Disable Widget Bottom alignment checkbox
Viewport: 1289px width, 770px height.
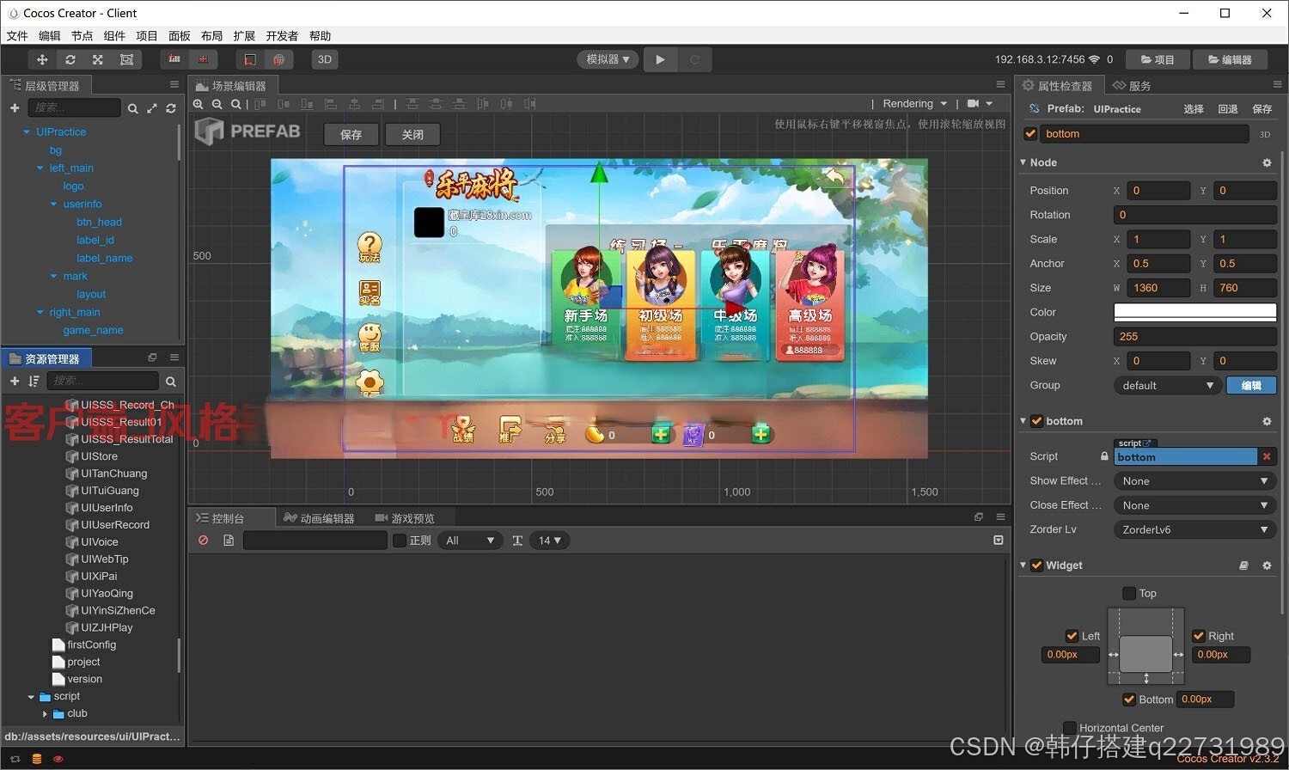coord(1129,700)
